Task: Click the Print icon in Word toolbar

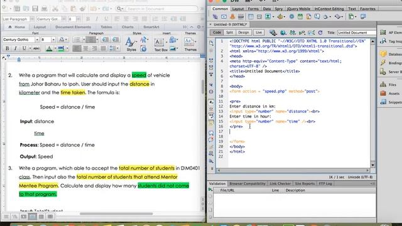Action: 44,9
